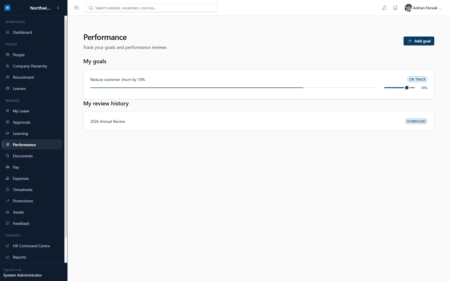450x281 pixels.
Task: Click the Assets laptop icon
Action: point(8,212)
